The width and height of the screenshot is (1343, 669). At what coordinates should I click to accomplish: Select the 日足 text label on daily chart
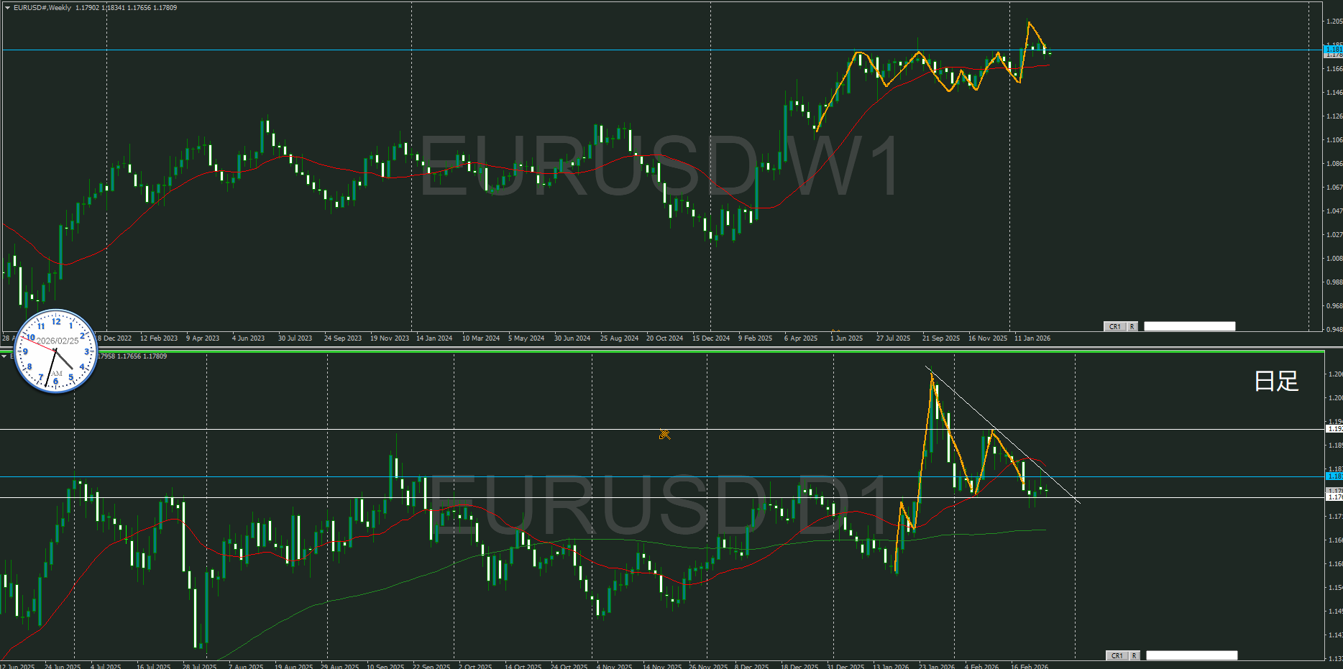point(1276,381)
